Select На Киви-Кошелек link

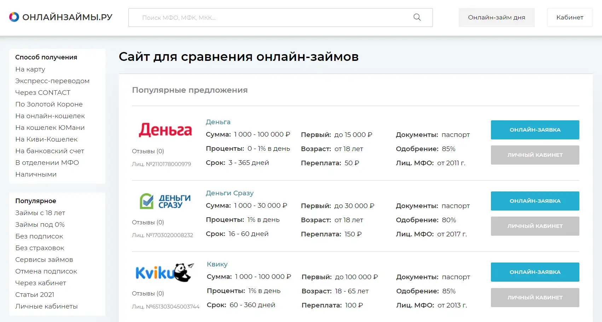click(x=46, y=139)
